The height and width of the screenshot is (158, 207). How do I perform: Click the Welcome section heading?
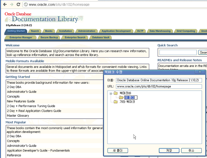coord(12,45)
